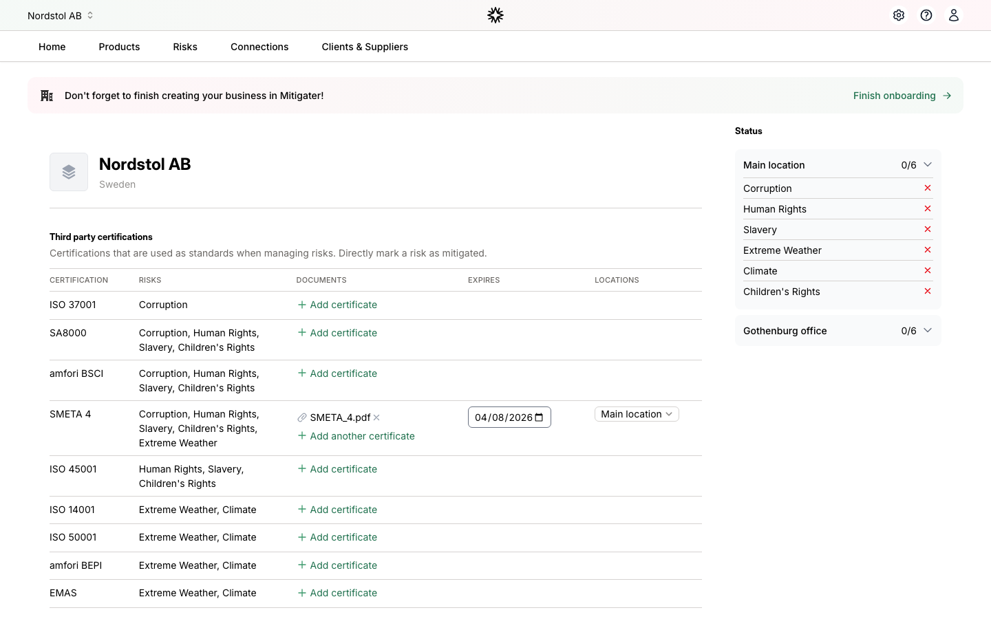Add another certificate for SMETA 4

[356, 436]
